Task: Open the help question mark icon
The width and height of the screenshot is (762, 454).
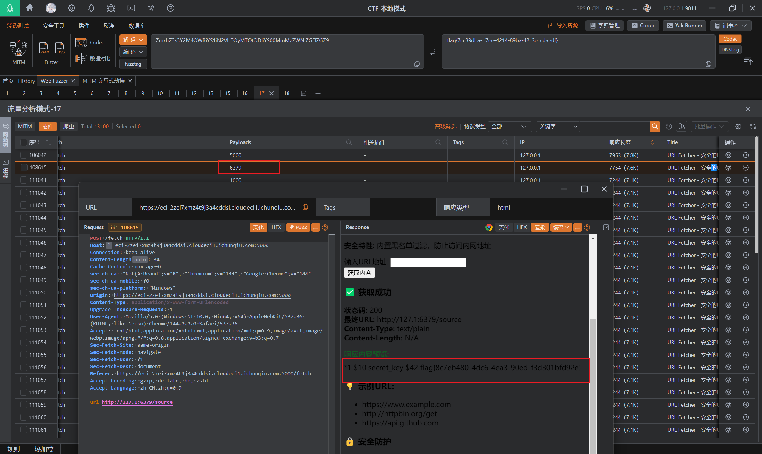Action: 170,8
